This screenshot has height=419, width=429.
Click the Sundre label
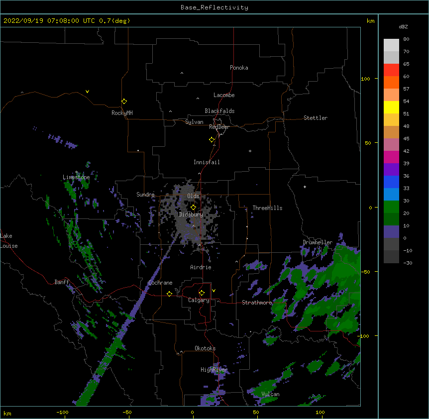145,195
